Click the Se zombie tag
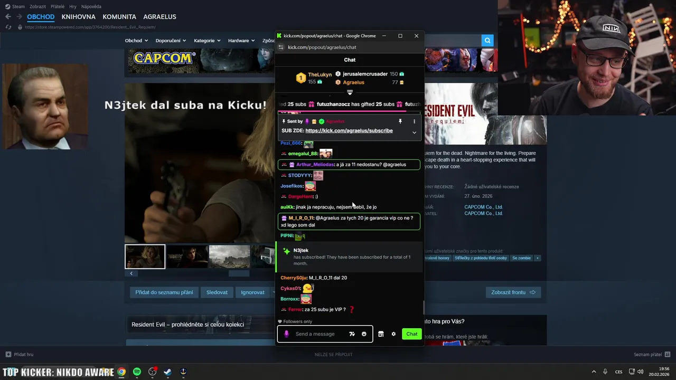Image resolution: width=676 pixels, height=380 pixels. coord(521,258)
